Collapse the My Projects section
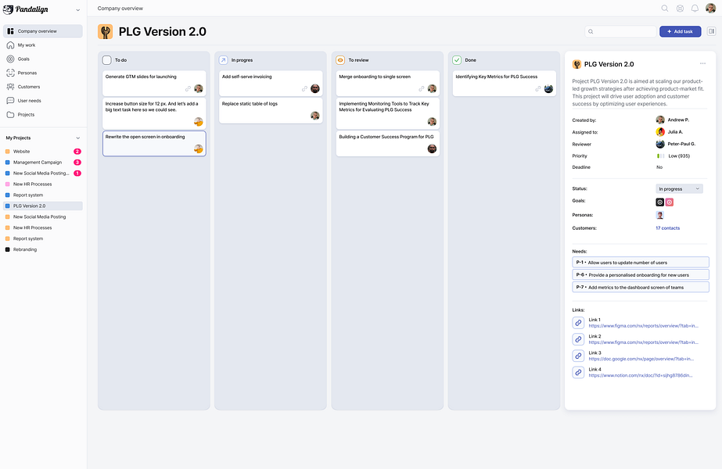 coord(77,138)
